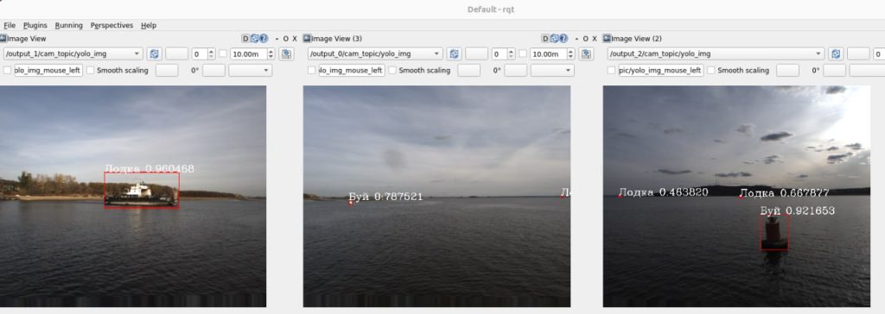Reload the Image View (3) plugin

click(x=554, y=38)
